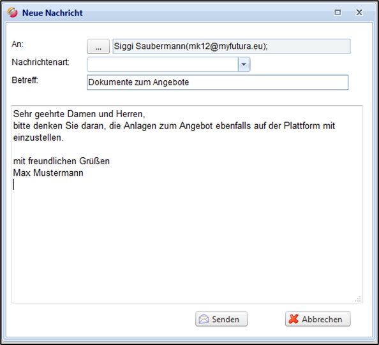The width and height of the screenshot is (379, 345).
Task: Click the "Betreff:" label
Action: 25,80
